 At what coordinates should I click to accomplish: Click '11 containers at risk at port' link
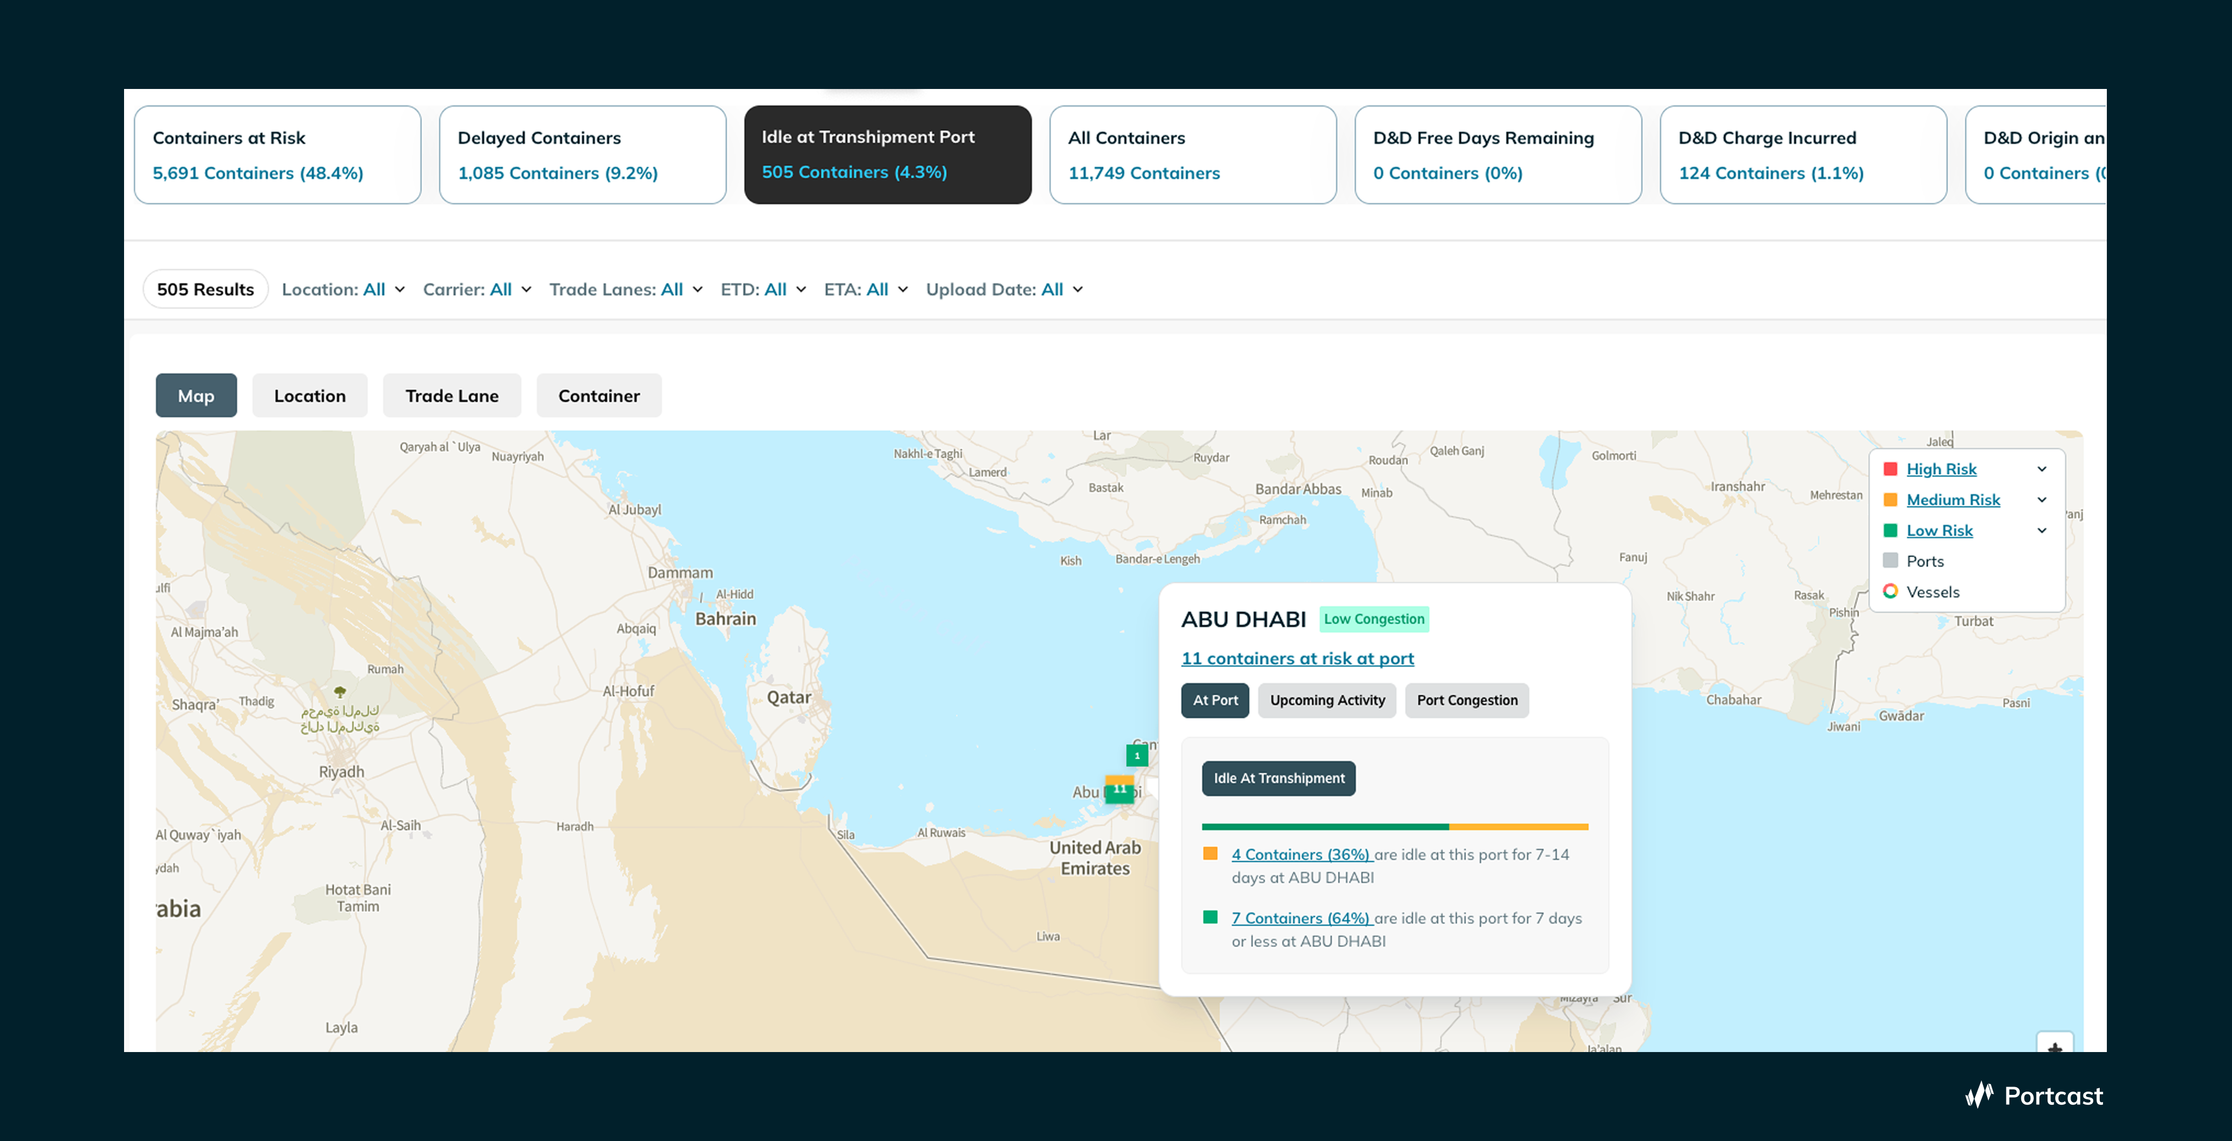[x=1297, y=658]
